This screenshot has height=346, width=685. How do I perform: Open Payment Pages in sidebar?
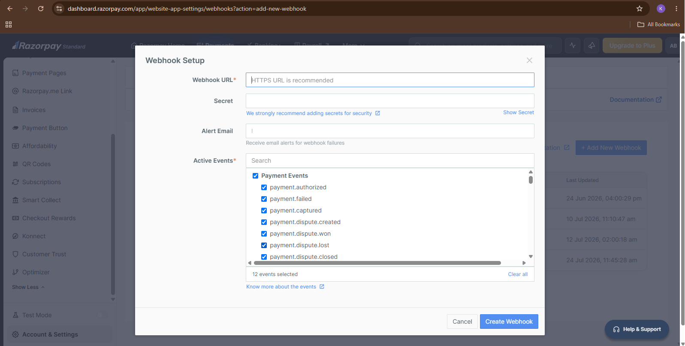[x=44, y=73]
